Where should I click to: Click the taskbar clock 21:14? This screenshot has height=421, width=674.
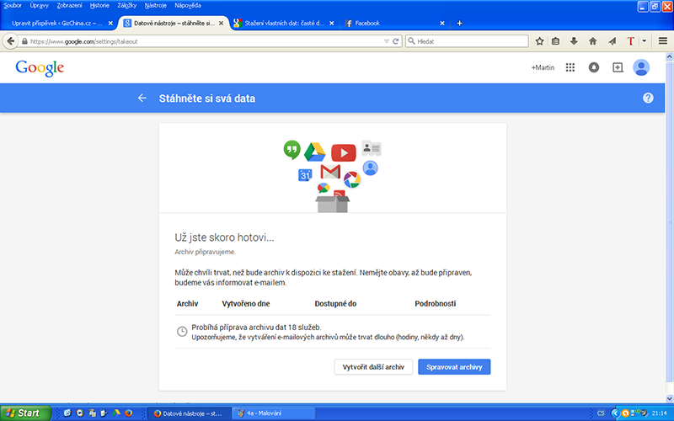click(x=659, y=413)
